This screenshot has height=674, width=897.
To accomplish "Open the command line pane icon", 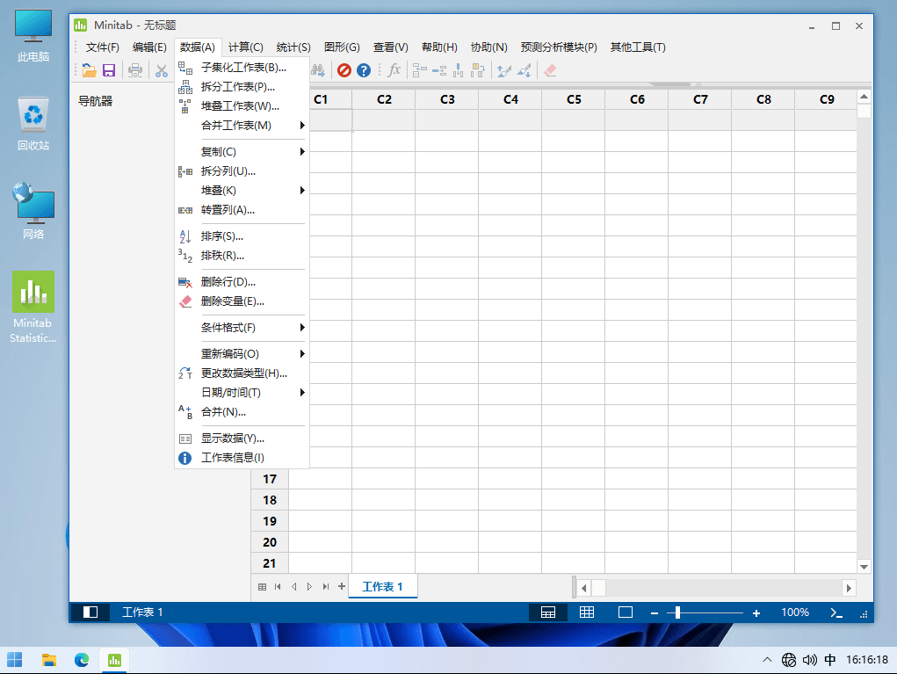I will 836,612.
